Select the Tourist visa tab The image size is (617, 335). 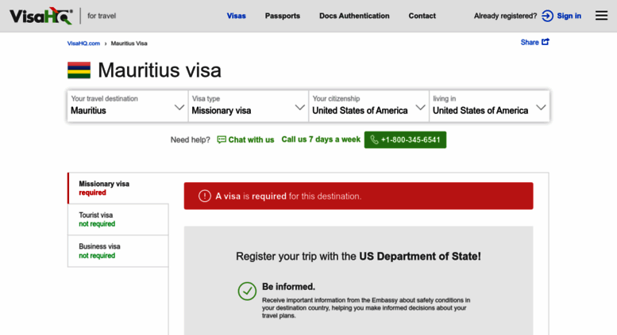(x=118, y=219)
